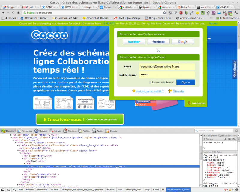Switch to the Resources panel
The image size is (240, 192).
[25, 131]
